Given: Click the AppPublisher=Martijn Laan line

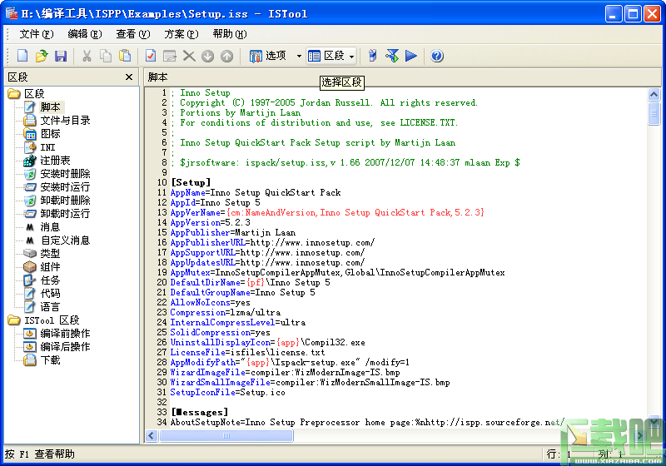Looking at the screenshot, I should (233, 232).
